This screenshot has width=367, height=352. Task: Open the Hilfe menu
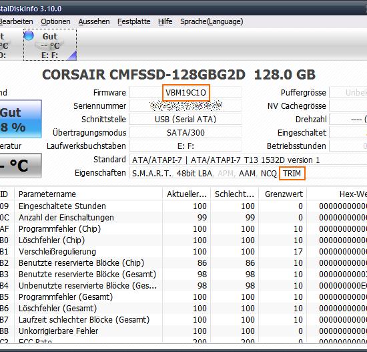pos(165,21)
